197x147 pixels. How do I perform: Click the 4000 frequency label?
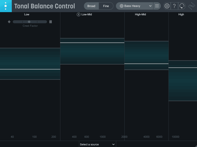146,137
